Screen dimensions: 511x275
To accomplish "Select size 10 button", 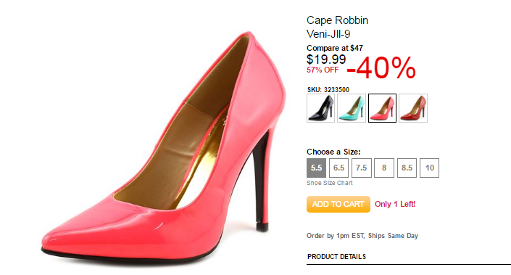I will [x=429, y=168].
